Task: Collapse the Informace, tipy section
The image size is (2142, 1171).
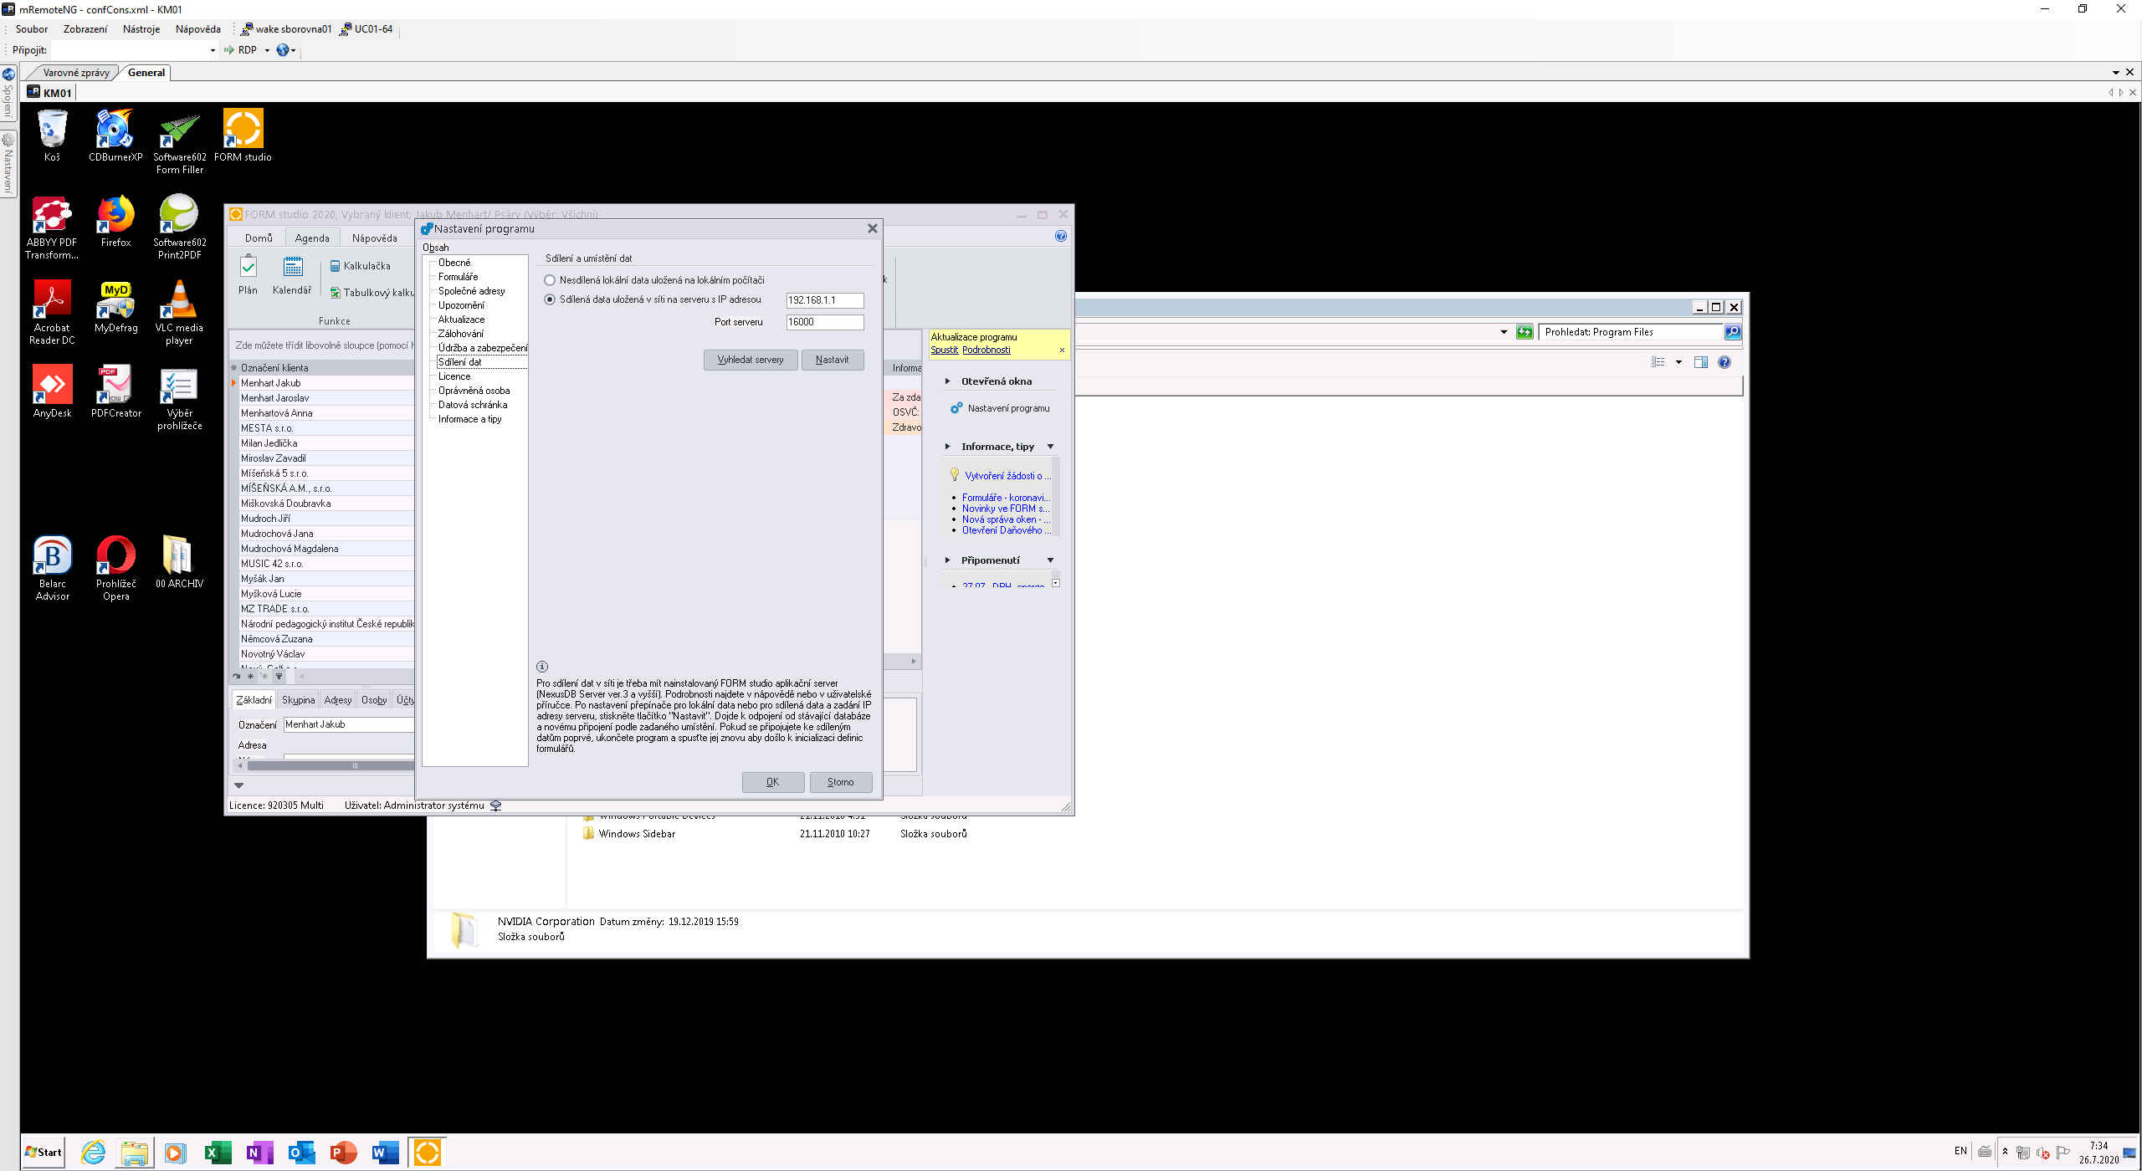Action: pos(1050,447)
